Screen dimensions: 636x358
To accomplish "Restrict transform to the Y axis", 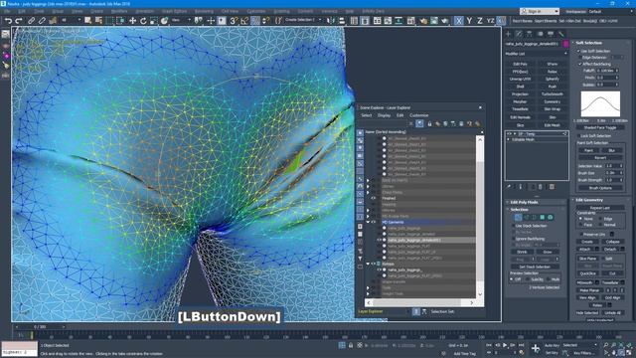I will 469,20.
